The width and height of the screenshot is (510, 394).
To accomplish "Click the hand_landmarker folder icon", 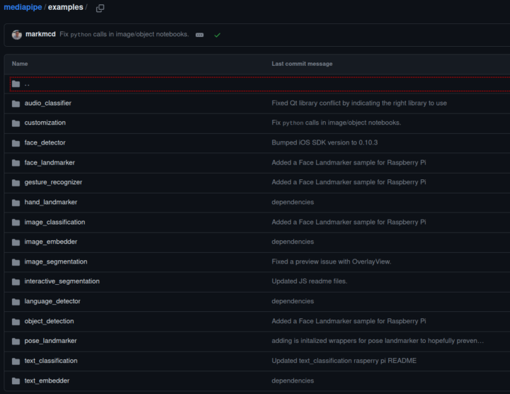I will point(16,203).
